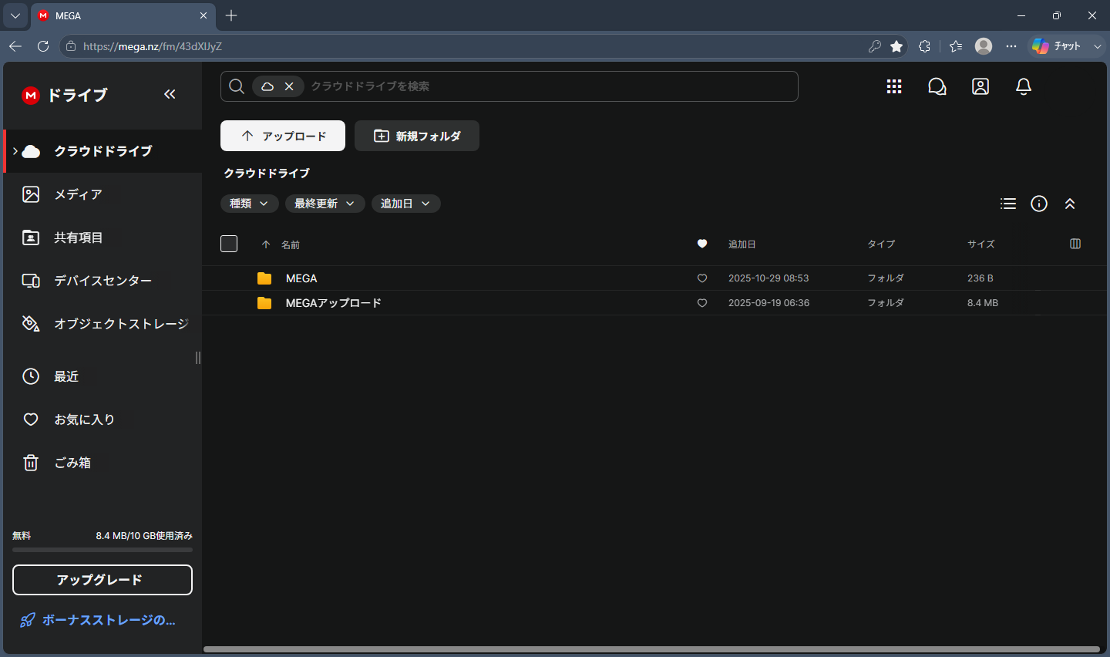Remove the cloud drive search filter chip
Image resolution: width=1110 pixels, height=657 pixels.
(289, 86)
